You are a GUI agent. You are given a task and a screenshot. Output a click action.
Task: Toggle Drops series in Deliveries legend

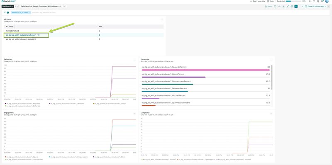(x=109, y=104)
